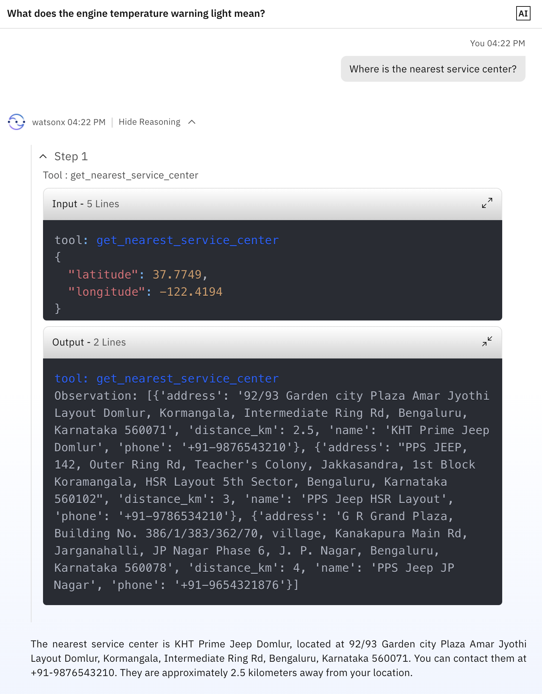The width and height of the screenshot is (542, 694).
Task: Click the latitude value 37.7749
Action: (x=177, y=275)
